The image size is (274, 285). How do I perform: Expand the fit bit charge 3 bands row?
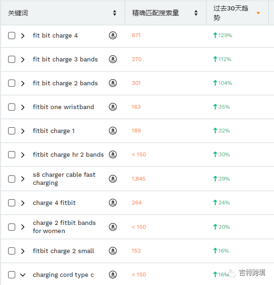(23, 60)
